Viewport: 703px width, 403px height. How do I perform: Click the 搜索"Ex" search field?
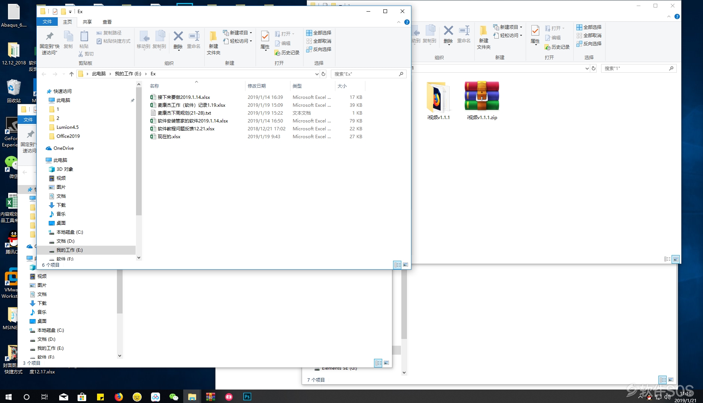tap(369, 74)
